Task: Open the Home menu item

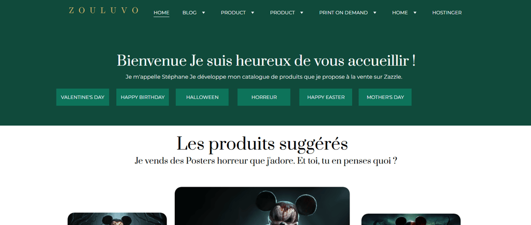Action: point(161,12)
